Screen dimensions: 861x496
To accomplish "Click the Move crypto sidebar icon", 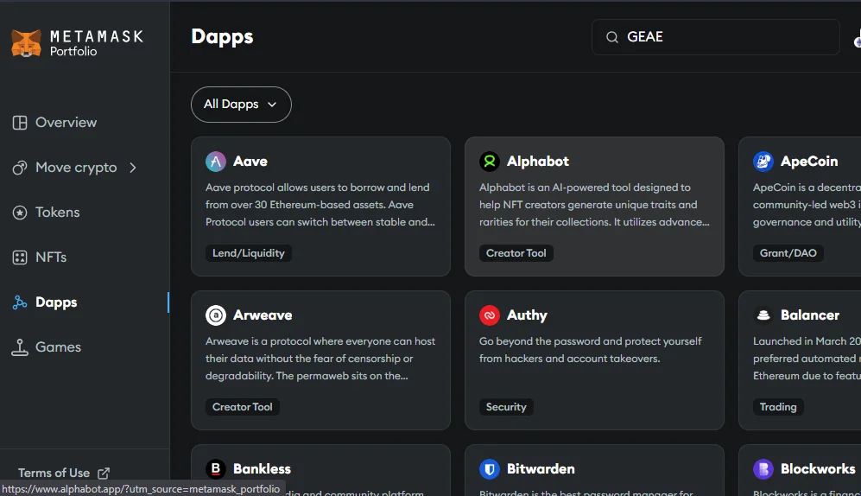I will pyautogui.click(x=20, y=168).
